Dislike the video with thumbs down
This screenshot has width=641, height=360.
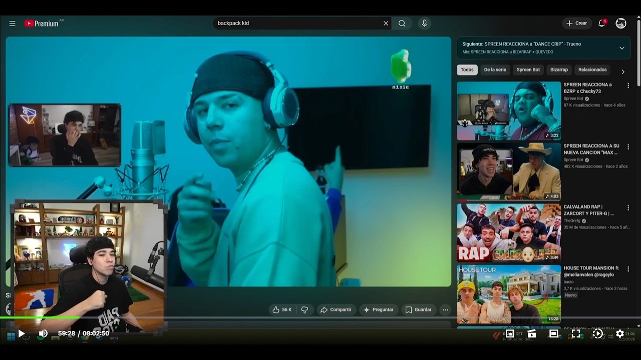(x=304, y=310)
